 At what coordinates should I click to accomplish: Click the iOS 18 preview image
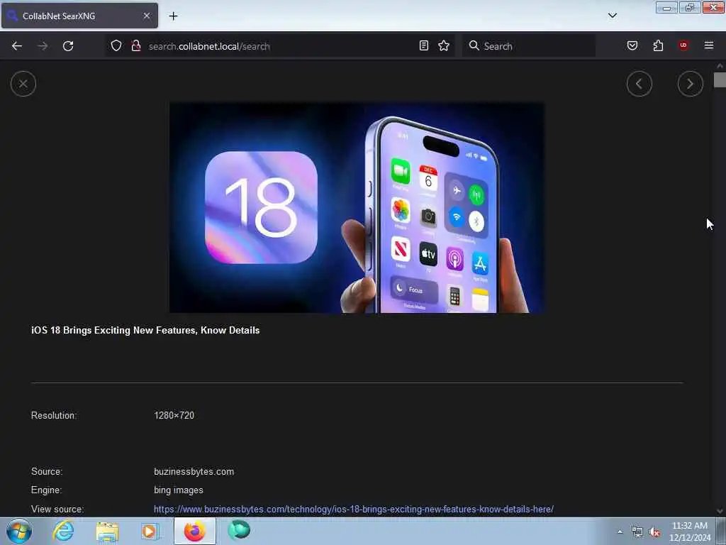pyautogui.click(x=357, y=208)
